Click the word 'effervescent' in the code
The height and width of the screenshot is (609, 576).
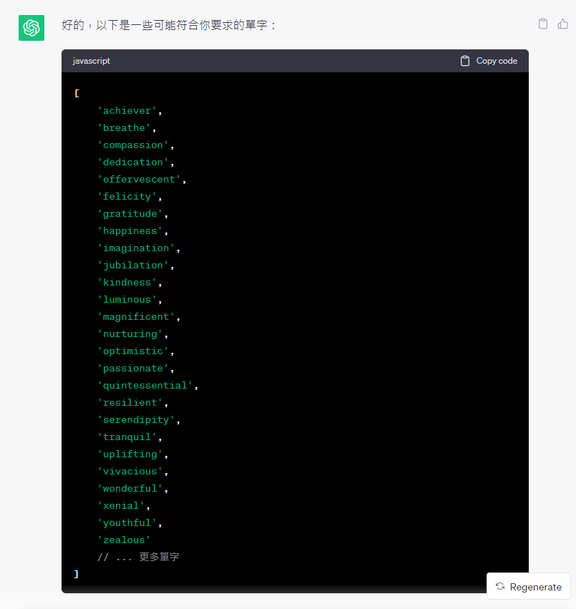(x=139, y=180)
